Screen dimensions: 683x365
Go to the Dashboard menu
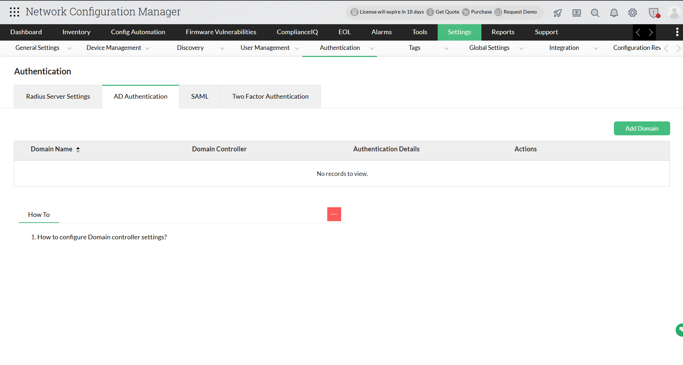26,32
